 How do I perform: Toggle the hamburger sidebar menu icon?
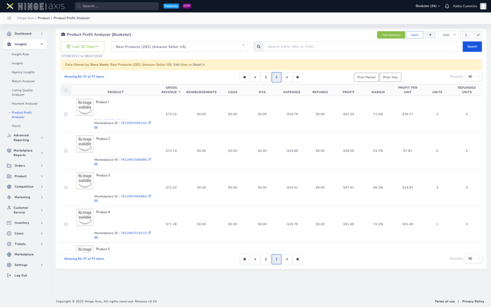9,18
